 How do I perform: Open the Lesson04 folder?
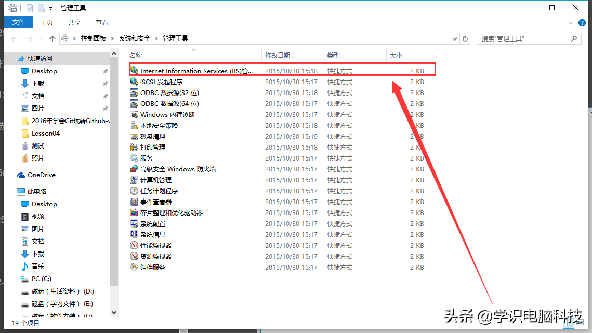45,134
